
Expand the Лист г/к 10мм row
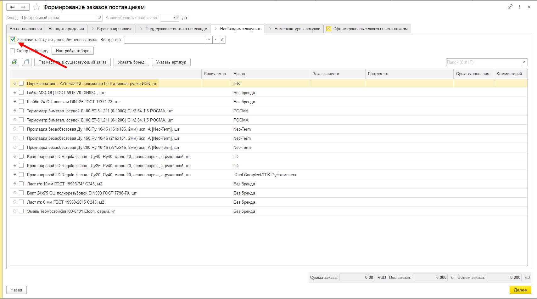(15, 184)
